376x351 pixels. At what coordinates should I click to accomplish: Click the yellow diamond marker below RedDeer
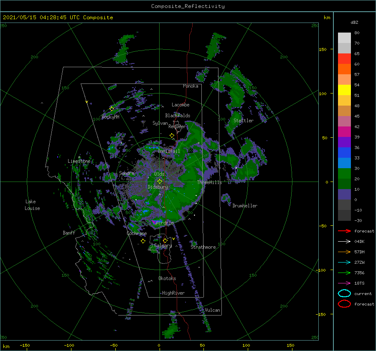coord(172,136)
